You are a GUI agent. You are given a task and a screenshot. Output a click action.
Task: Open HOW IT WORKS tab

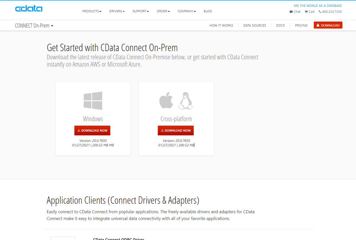(221, 25)
